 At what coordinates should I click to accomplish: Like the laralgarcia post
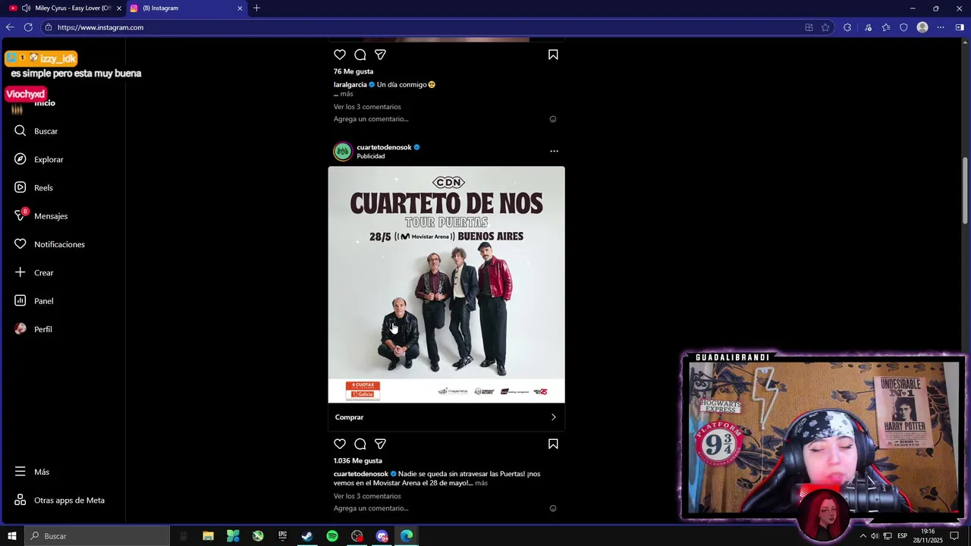click(340, 55)
